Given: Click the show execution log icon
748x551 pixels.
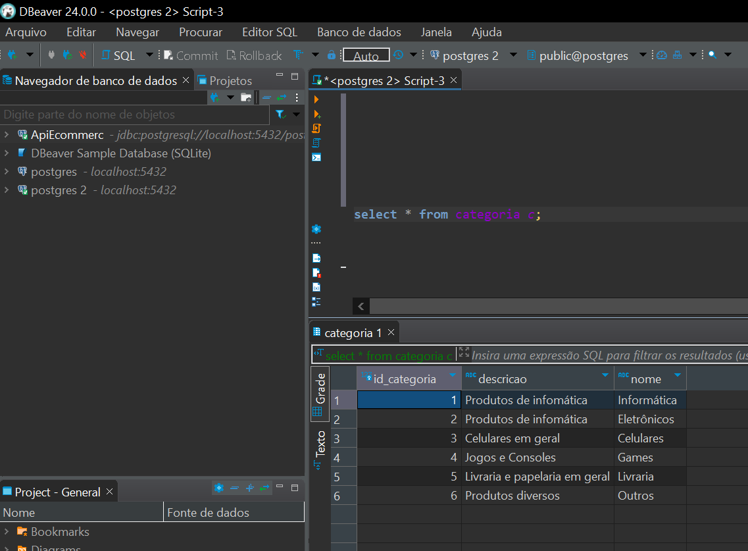Looking at the screenshot, I should [x=316, y=273].
